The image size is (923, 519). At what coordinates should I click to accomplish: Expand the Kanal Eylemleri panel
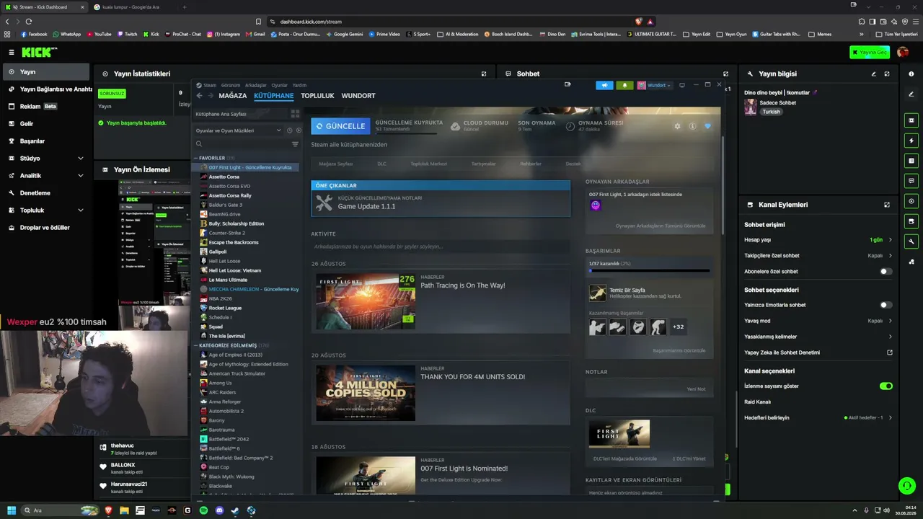[x=887, y=205]
